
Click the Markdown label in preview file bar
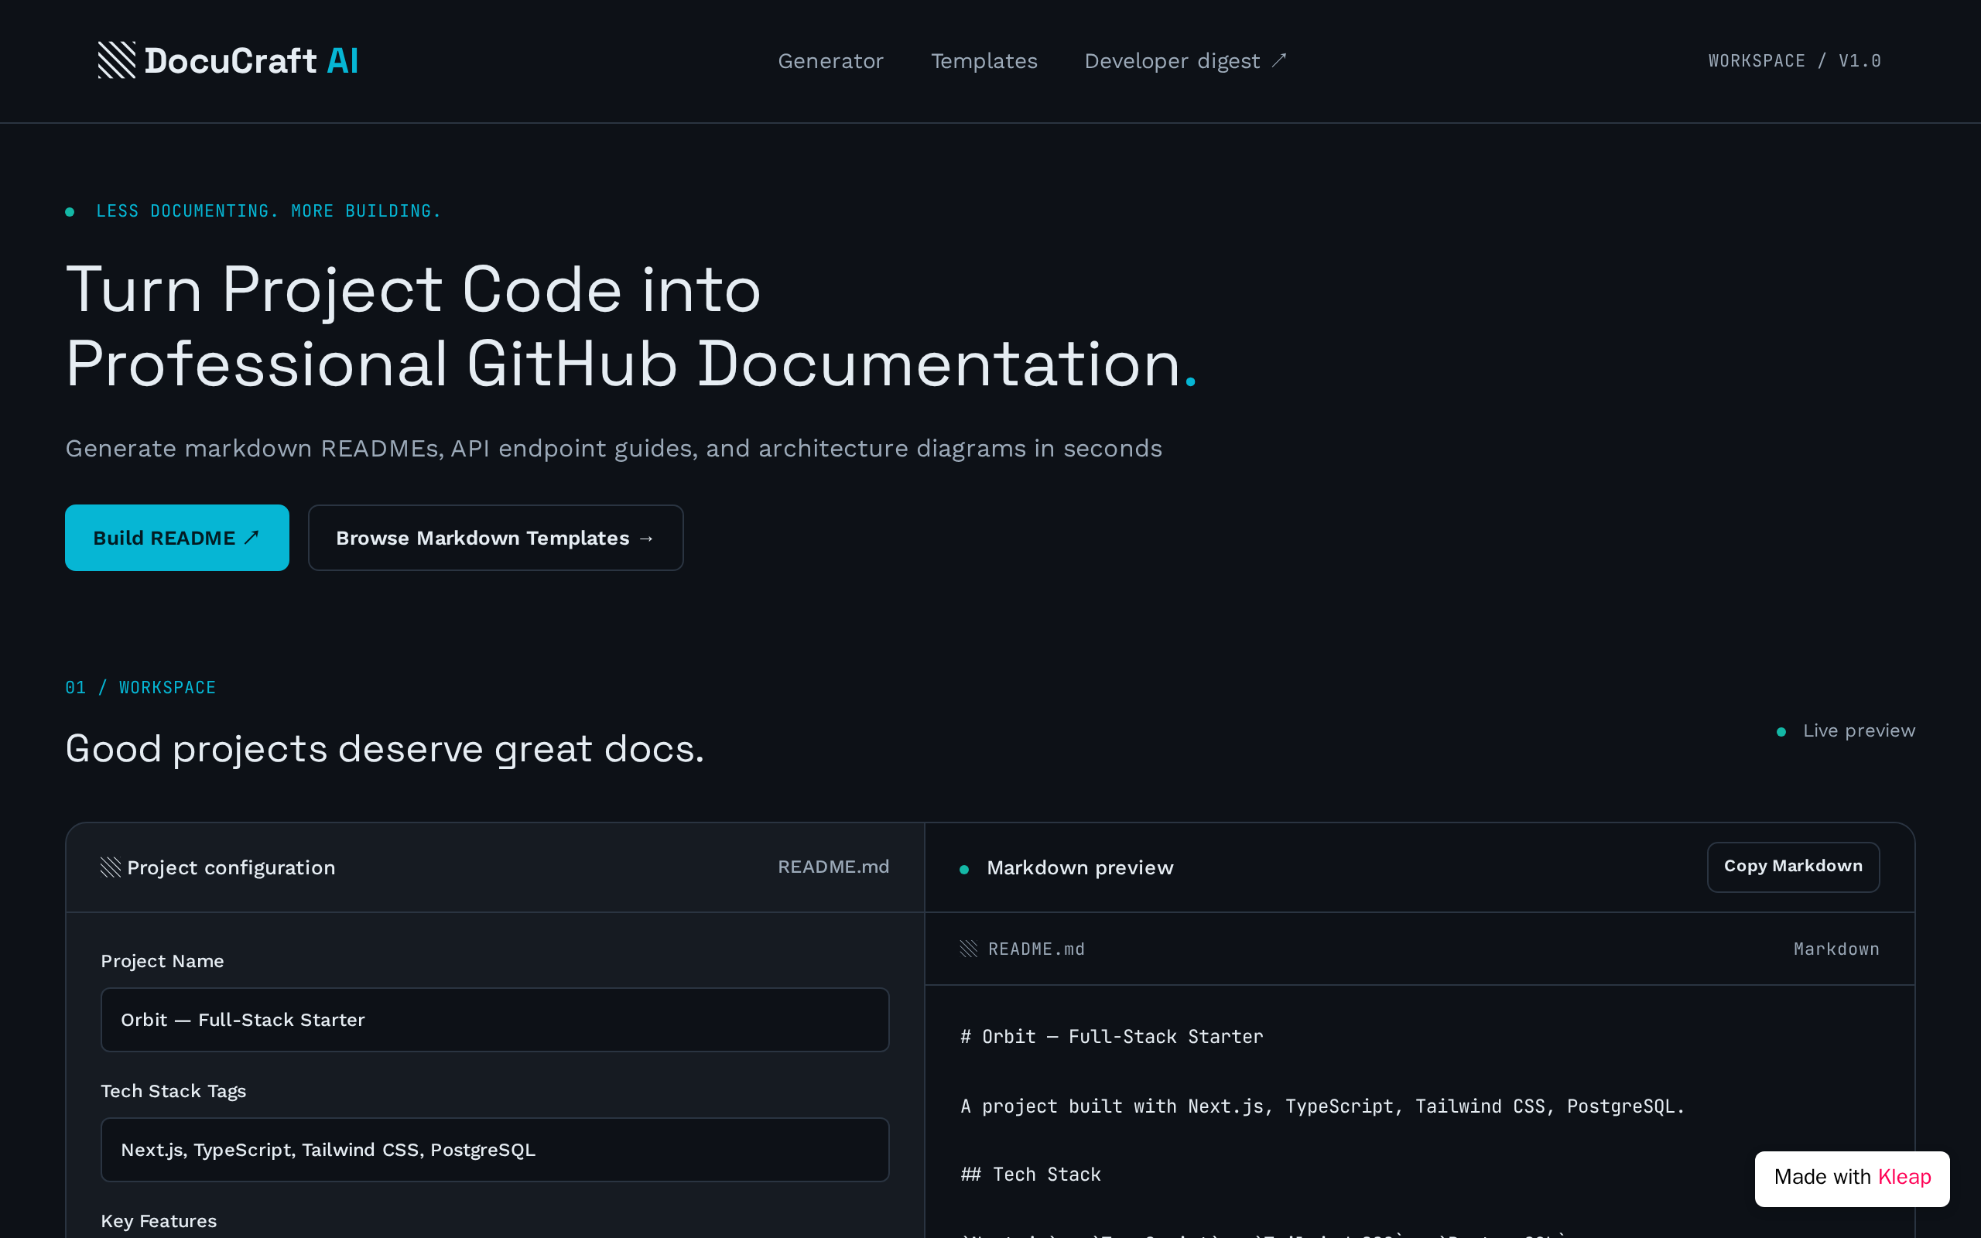click(x=1836, y=949)
